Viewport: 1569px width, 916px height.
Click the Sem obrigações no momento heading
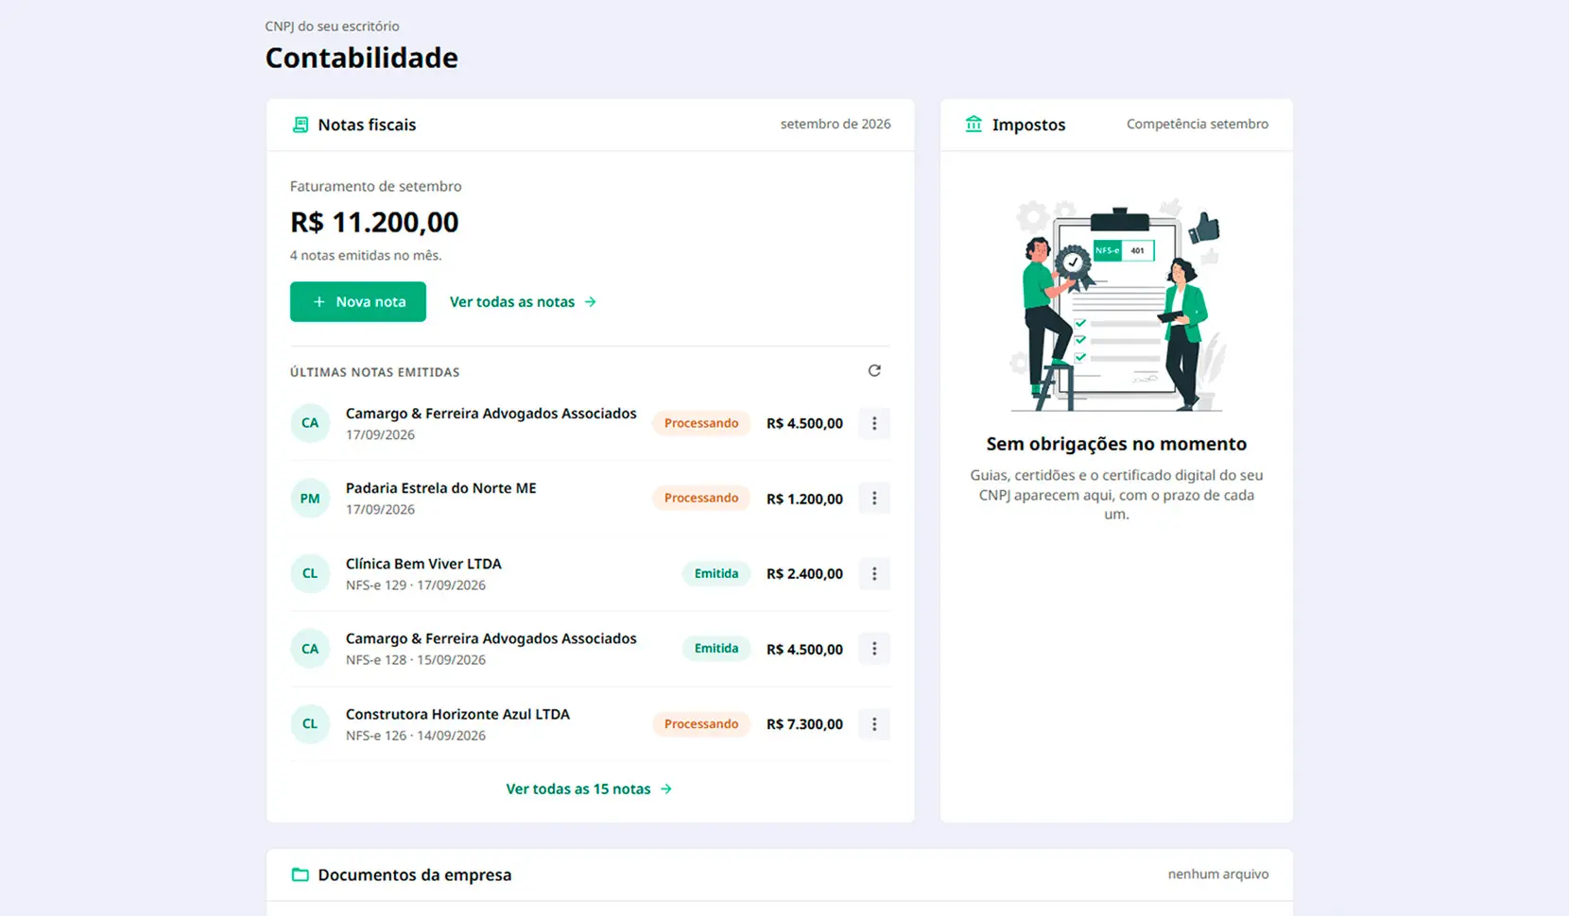[1116, 444]
